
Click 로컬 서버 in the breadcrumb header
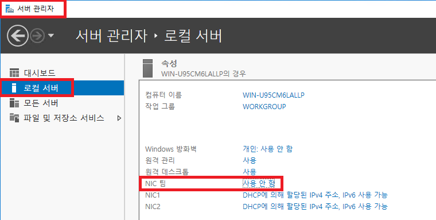point(193,36)
